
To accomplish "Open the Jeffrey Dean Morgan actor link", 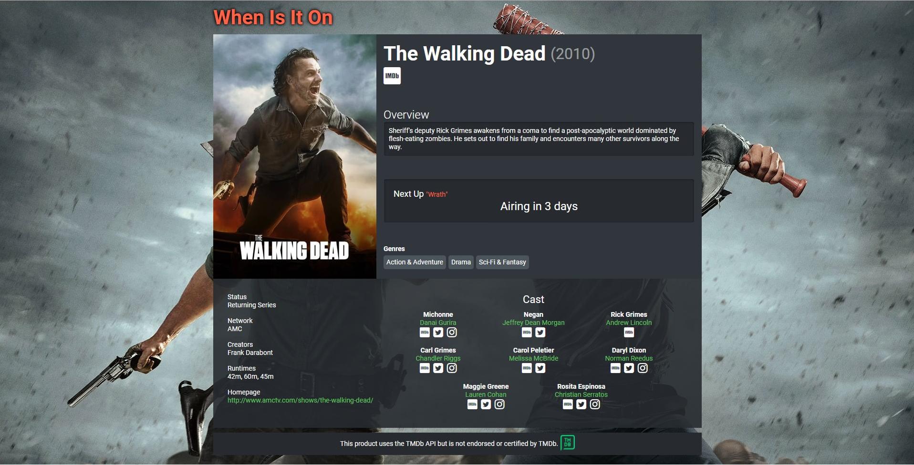I will tap(533, 323).
